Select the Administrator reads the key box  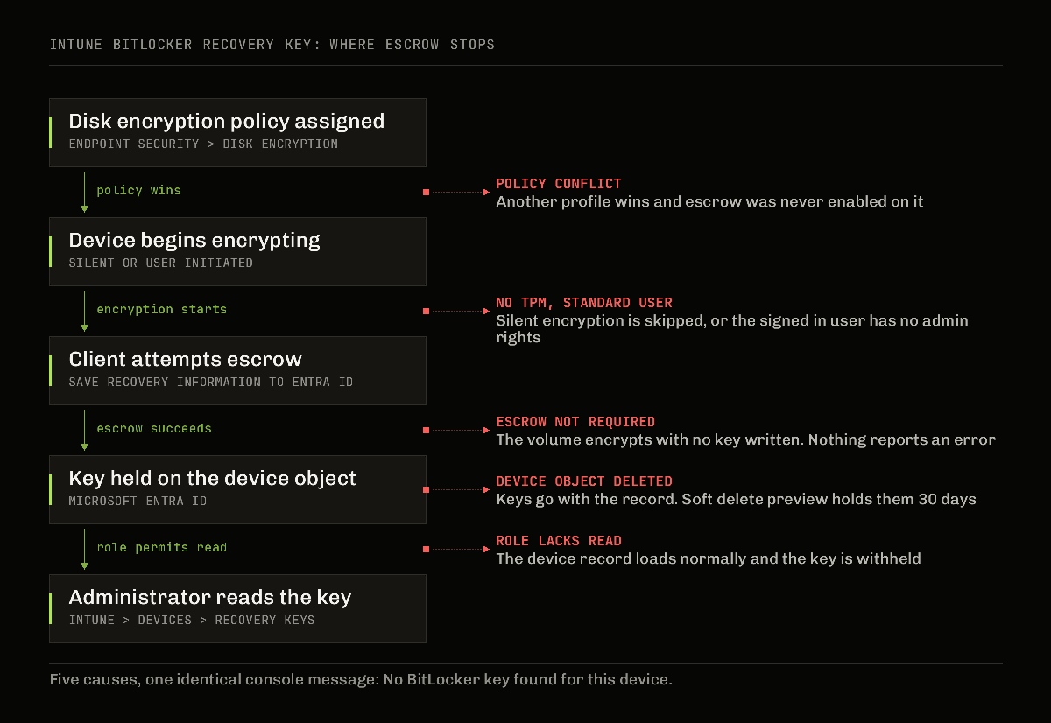[237, 608]
